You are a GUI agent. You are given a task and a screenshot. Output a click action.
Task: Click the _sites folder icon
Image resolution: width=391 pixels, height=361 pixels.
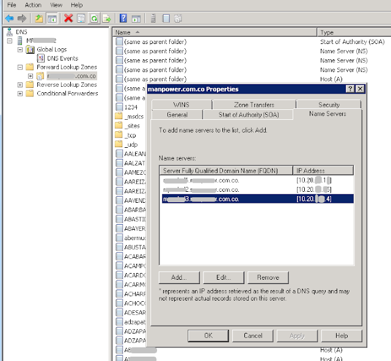119,125
